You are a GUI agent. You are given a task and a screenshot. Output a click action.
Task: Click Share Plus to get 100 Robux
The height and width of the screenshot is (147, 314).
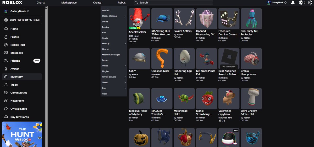(22, 20)
